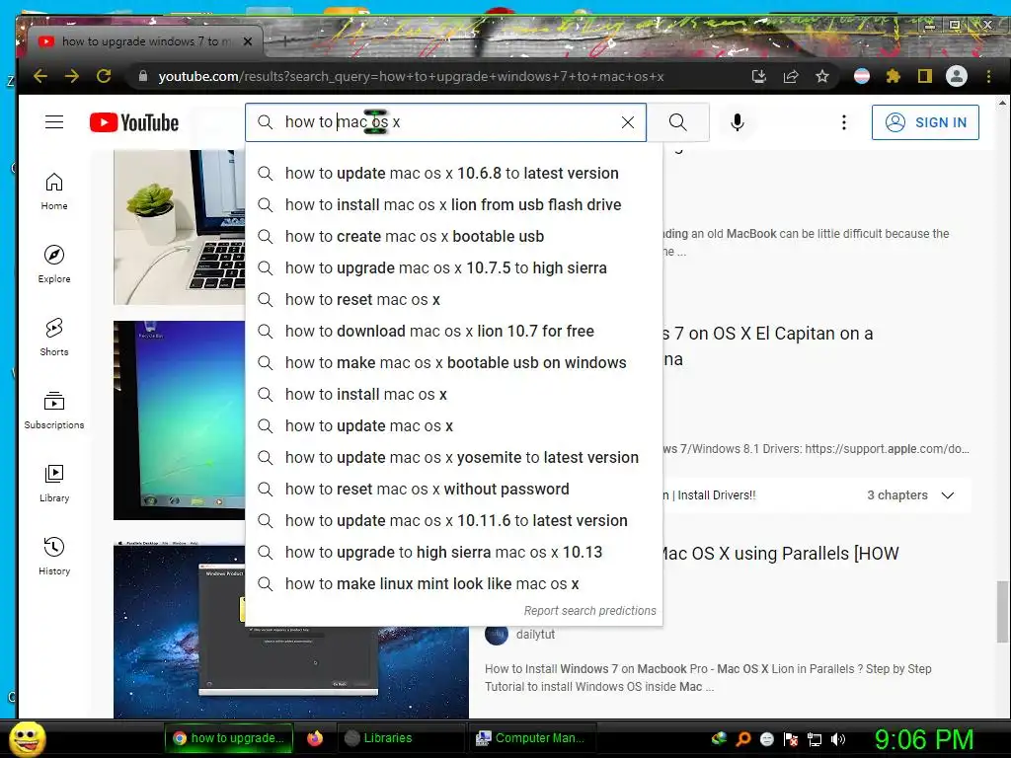Select suggestion 'upgrade to high sierra mac os x 10.13'
The height and width of the screenshot is (758, 1011).
tap(453, 552)
